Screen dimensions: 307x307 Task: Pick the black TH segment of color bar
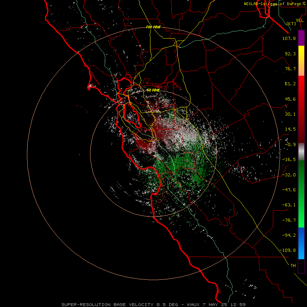click(x=301, y=266)
